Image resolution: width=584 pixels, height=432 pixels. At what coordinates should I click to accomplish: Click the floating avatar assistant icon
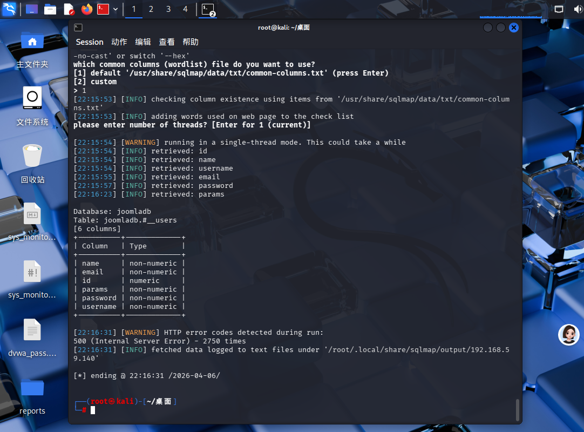pos(569,334)
